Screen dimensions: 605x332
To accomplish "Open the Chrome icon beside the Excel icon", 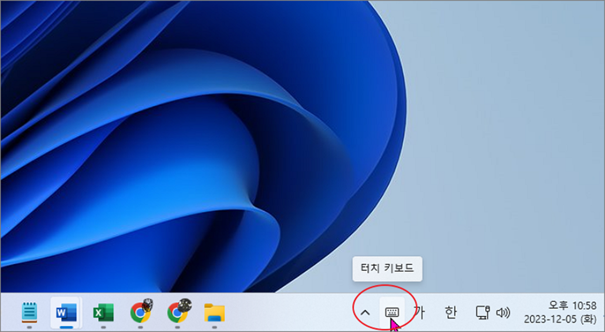I will point(141,312).
